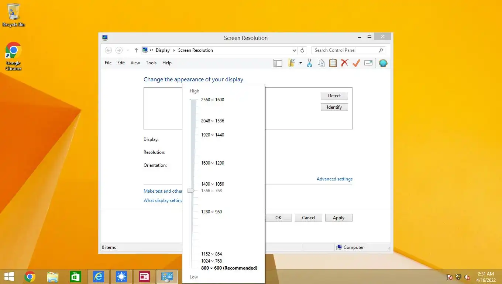The height and width of the screenshot is (284, 502).
Task: Click the Apply button
Action: (339, 218)
